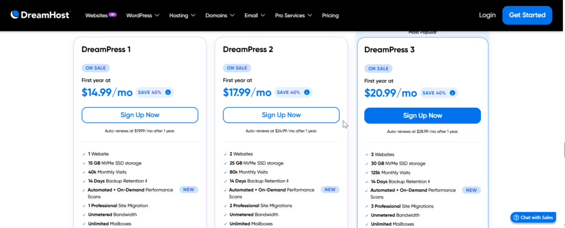Click the NEW badge in DreamPress 2 features
565x228 pixels.
click(330, 189)
